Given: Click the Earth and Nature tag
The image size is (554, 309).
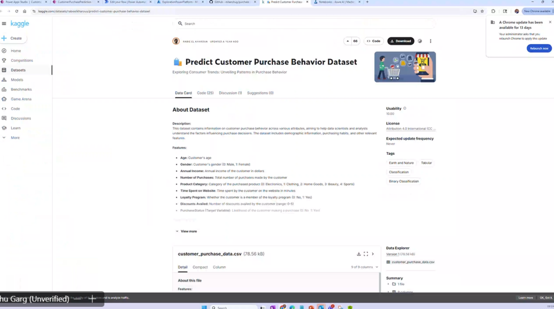Looking at the screenshot, I should click(x=401, y=163).
